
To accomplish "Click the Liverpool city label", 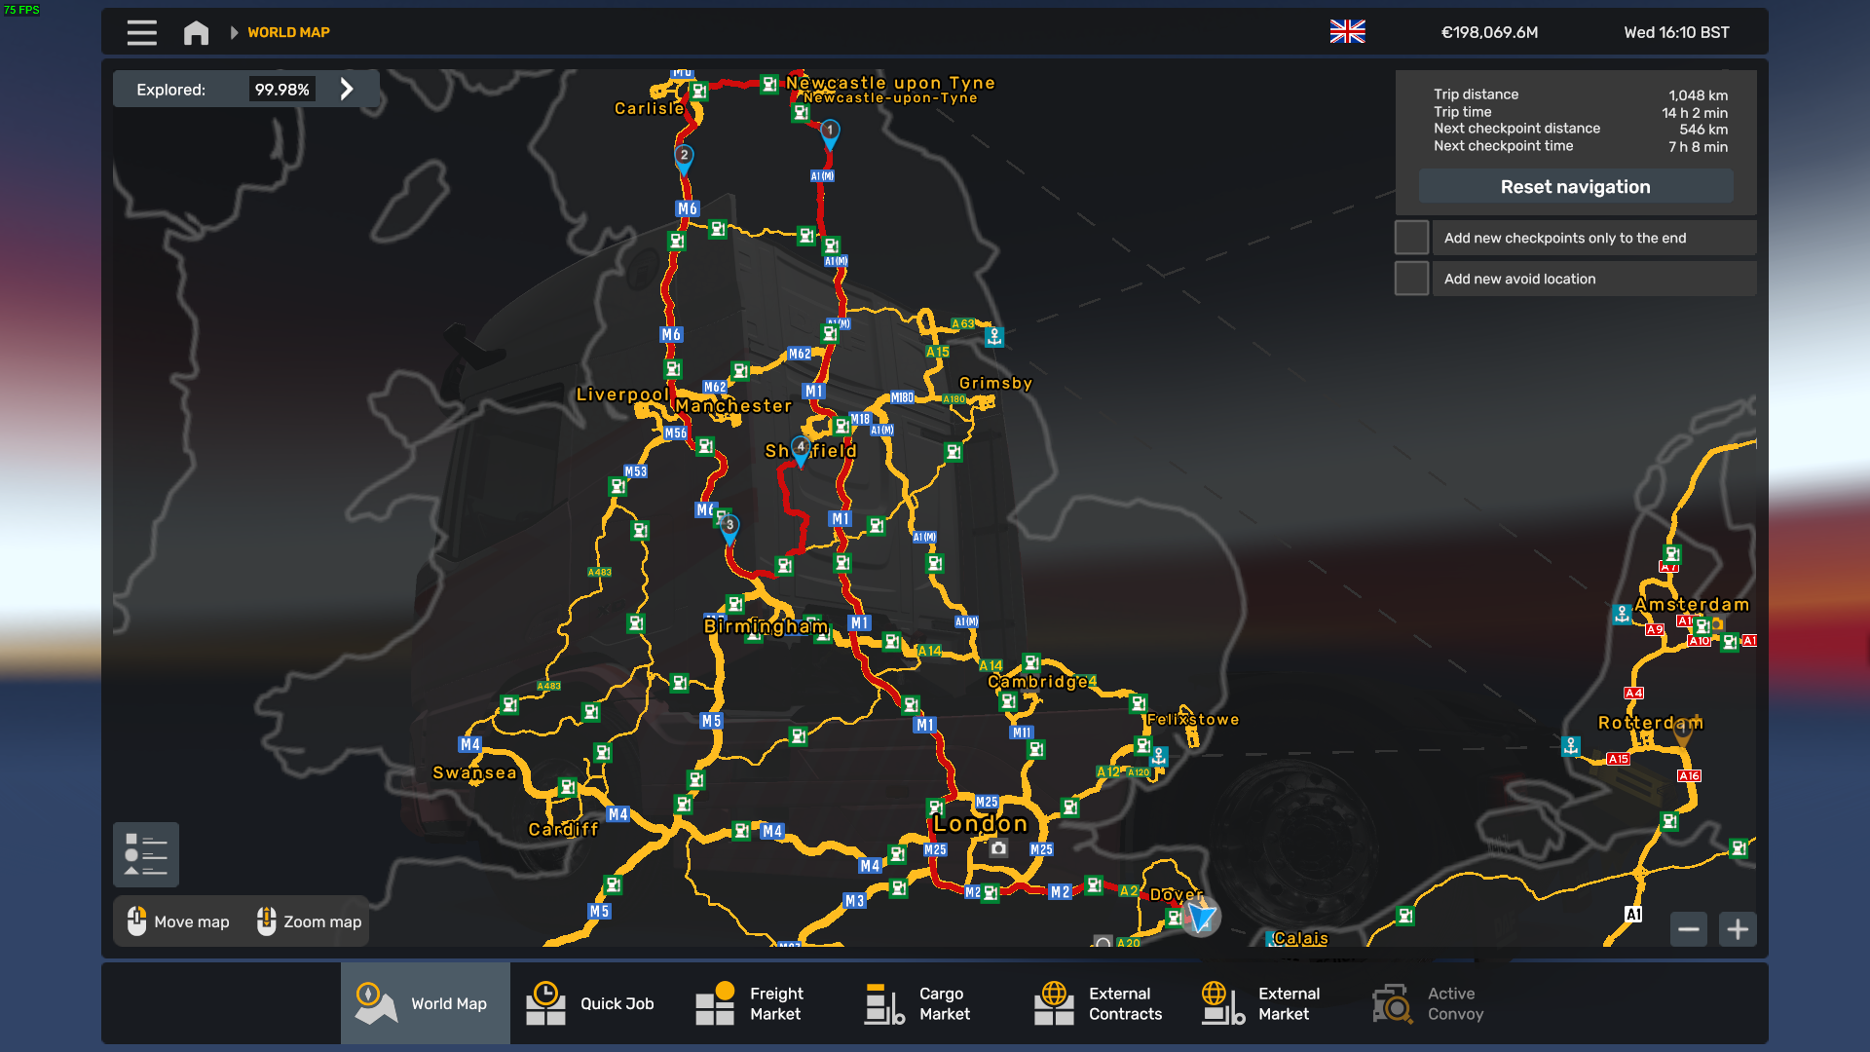I will 622,394.
